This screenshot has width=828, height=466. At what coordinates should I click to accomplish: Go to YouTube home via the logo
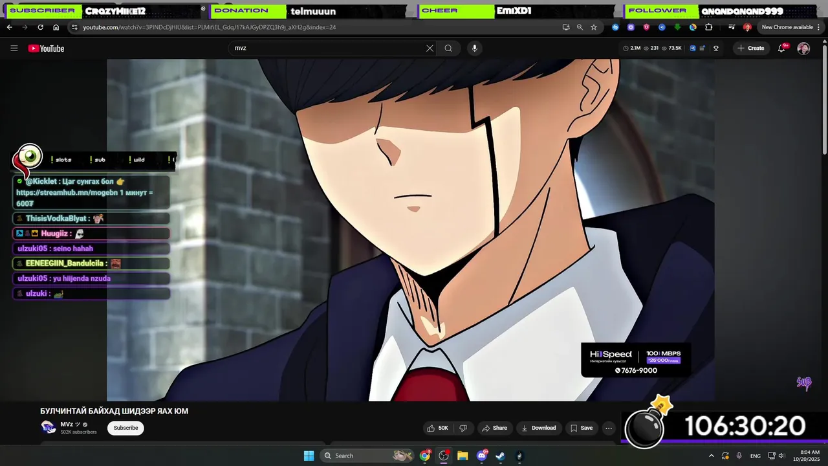click(46, 49)
